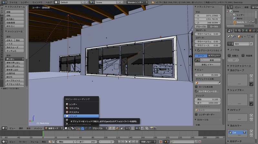Click the 3D view editor type cube icon
Image resolution: width=258 pixels, height=144 pixels.
[x=4, y=128]
